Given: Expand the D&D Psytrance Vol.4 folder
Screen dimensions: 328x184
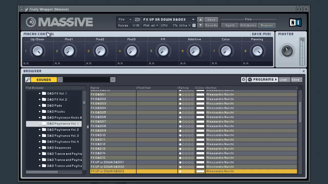Looking at the screenshot, I should [x=40, y=142].
